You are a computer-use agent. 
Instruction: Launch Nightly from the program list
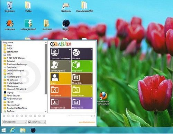[8, 92]
